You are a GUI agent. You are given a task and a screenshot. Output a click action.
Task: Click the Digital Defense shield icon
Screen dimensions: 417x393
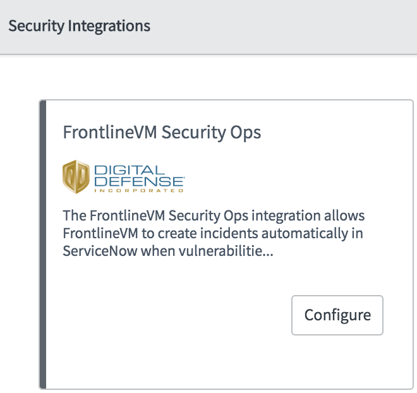[76, 177]
